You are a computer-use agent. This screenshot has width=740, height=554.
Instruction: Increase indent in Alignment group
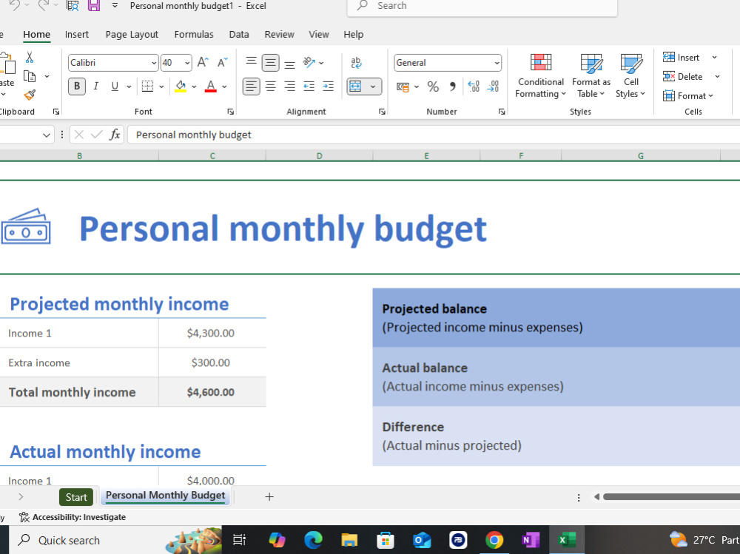click(x=329, y=87)
